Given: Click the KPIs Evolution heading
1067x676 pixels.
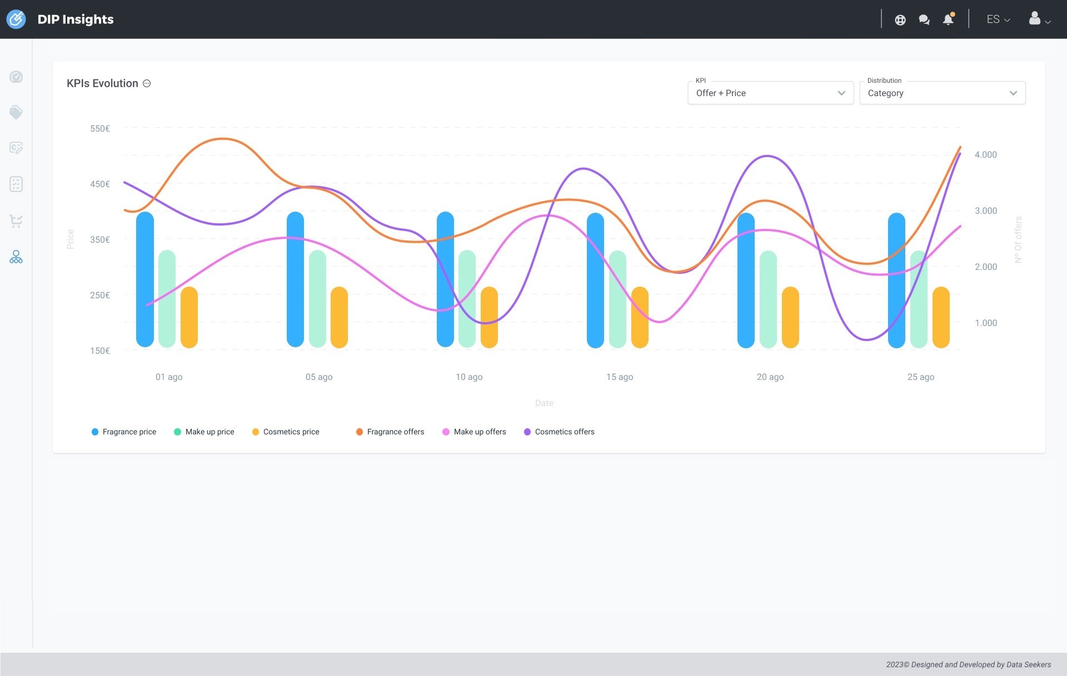Looking at the screenshot, I should (102, 83).
